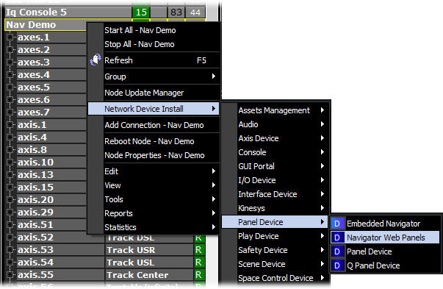
Task: Click the D icon beside Navigator Web Panels
Action: click(x=337, y=238)
